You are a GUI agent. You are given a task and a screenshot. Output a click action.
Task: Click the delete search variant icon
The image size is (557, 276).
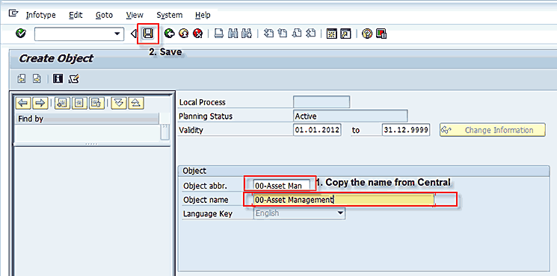pyautogui.click(x=96, y=103)
